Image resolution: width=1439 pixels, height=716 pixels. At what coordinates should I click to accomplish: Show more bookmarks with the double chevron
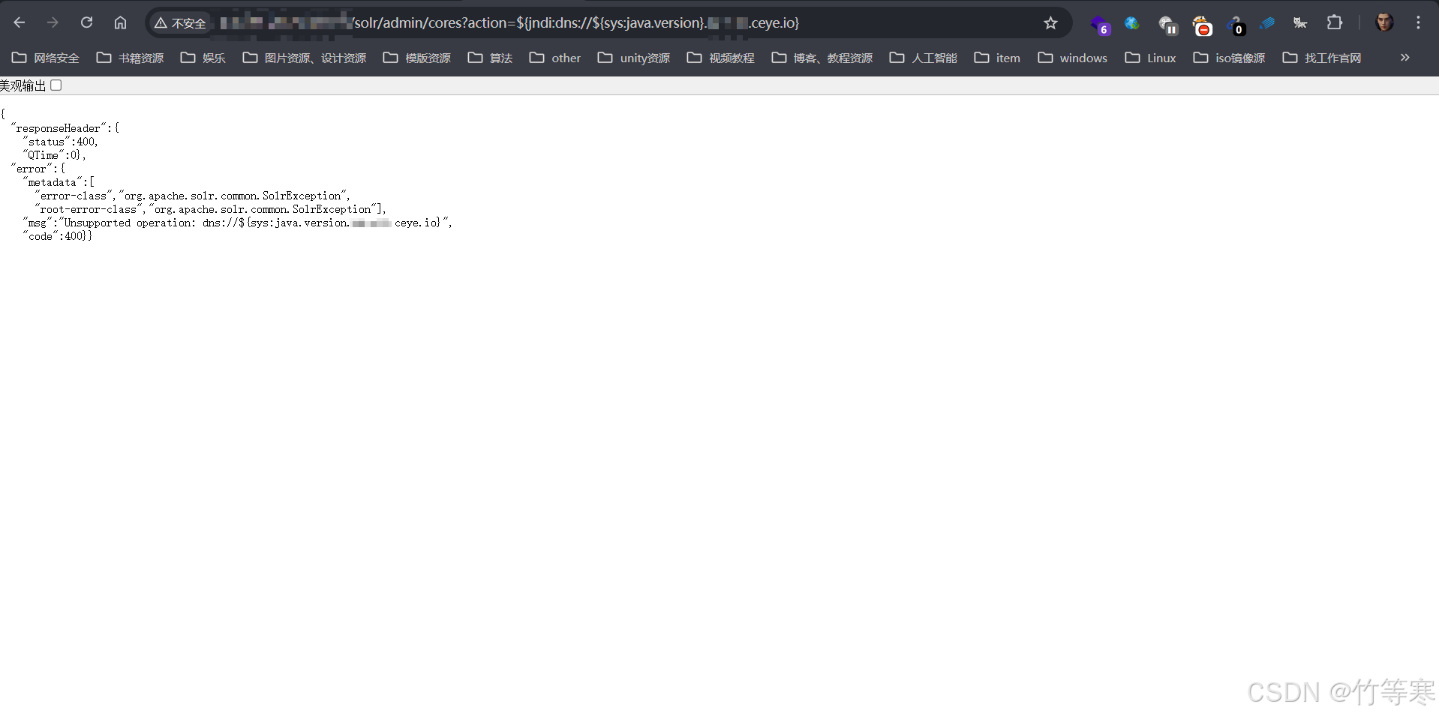click(x=1404, y=58)
